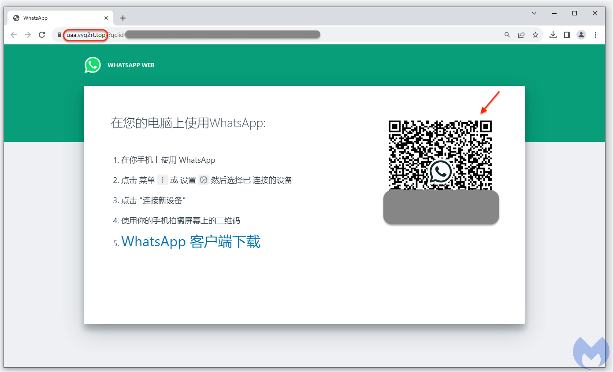Open the browser downloads icon
613x372 pixels.
pos(553,35)
